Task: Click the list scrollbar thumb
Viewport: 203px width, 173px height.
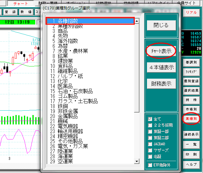Action: pyautogui.click(x=137, y=68)
